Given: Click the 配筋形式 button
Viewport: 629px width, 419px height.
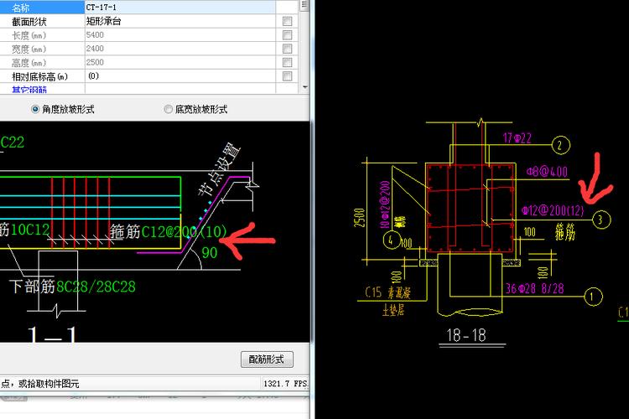Looking at the screenshot, I should coord(267,360).
